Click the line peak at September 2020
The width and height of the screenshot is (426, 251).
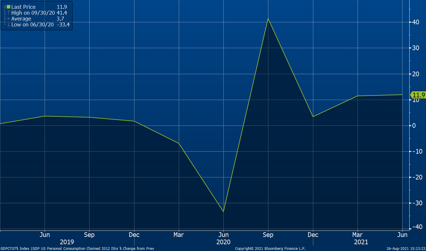268,18
